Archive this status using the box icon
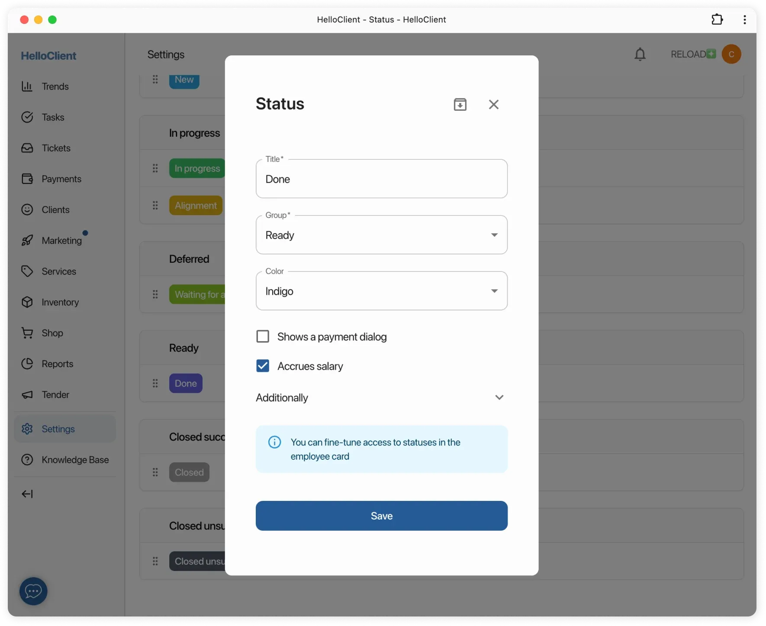Screen dimensions: 766x626 460,104
